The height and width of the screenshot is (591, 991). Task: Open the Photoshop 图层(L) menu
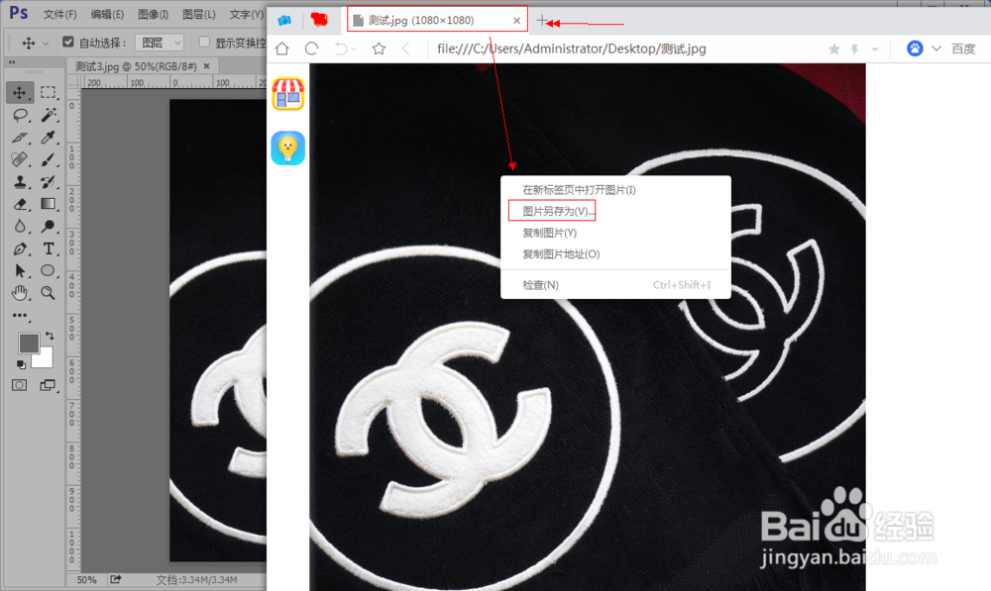pyautogui.click(x=198, y=14)
